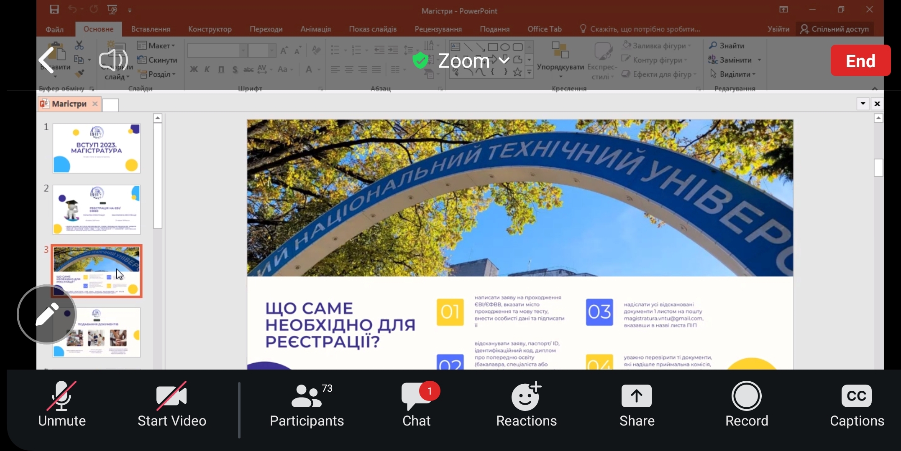Switch to the Вставлення ribbon tab
This screenshot has width=901, height=451.
point(151,29)
